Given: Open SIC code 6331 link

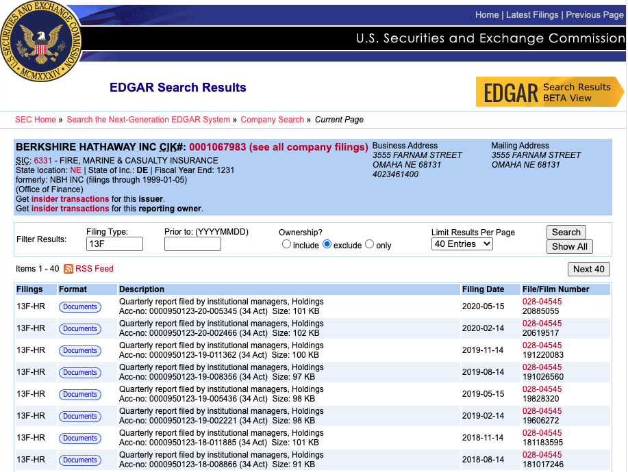Looking at the screenshot, I should tap(43, 160).
